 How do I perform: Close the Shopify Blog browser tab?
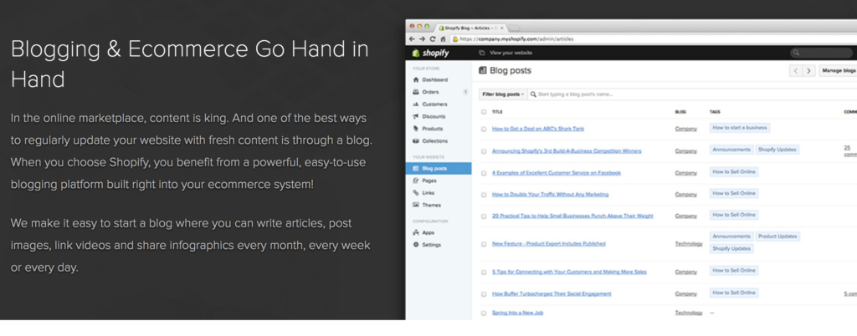coord(502,28)
